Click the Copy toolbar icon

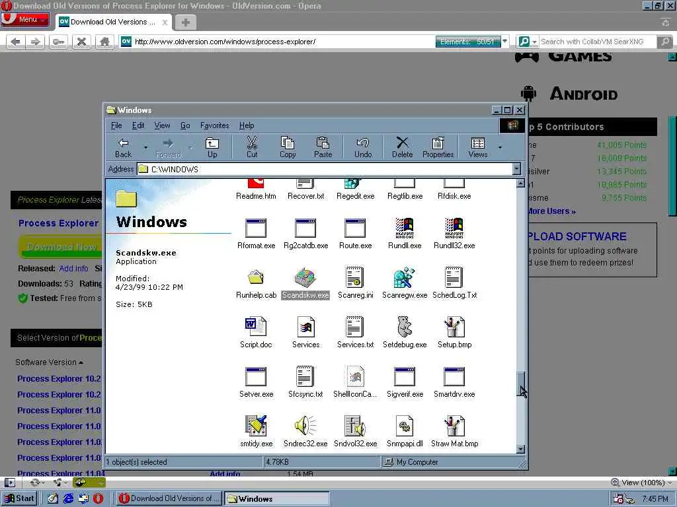(288, 147)
